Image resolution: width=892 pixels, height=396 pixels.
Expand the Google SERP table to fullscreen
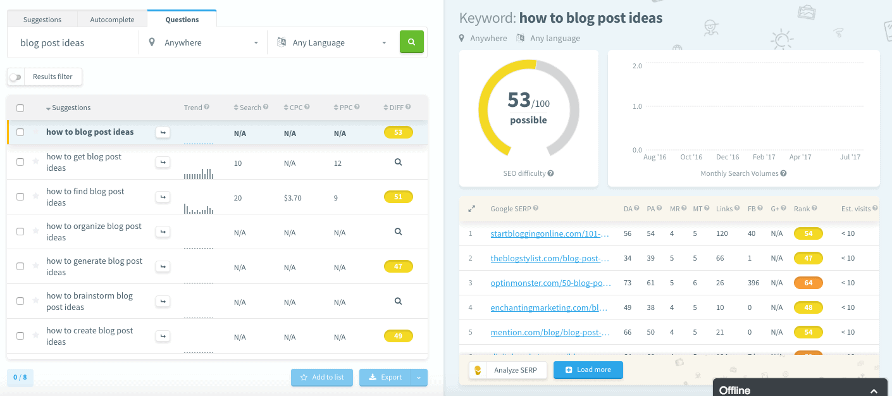pos(471,208)
